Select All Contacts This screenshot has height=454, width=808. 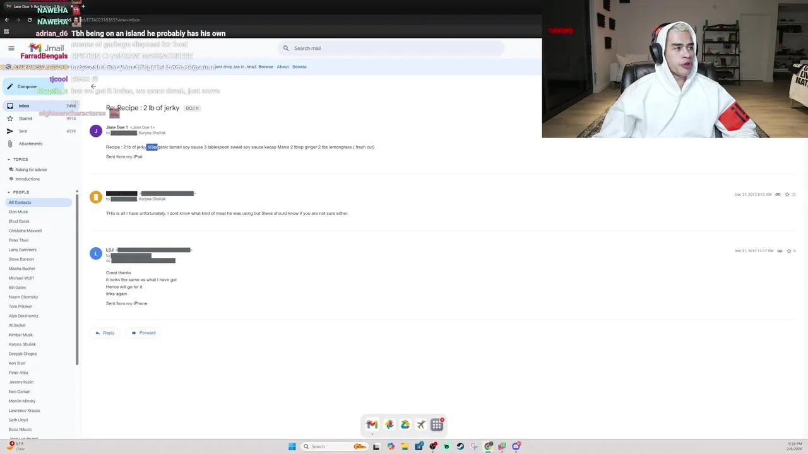pyautogui.click(x=39, y=202)
